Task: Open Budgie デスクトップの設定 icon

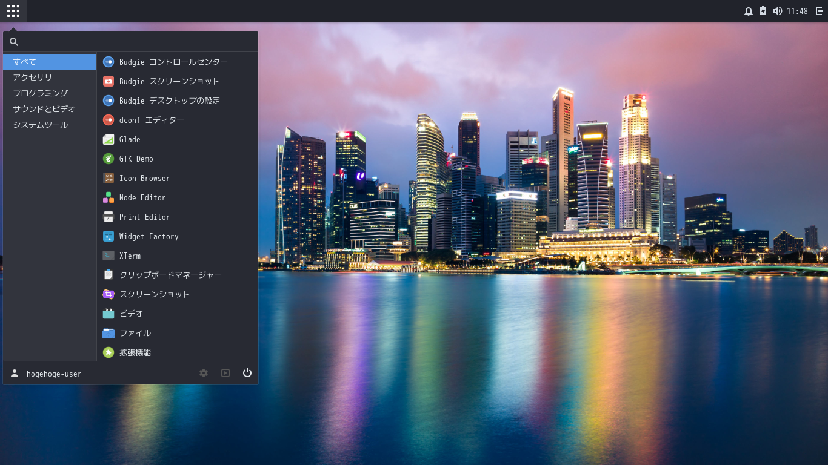Action: point(109,101)
